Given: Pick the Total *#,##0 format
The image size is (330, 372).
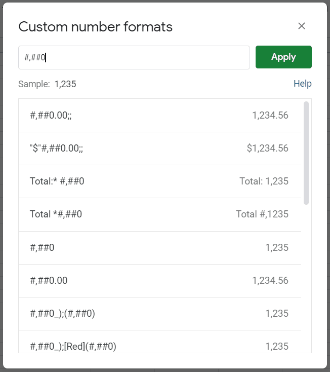Looking at the screenshot, I should [x=160, y=214].
